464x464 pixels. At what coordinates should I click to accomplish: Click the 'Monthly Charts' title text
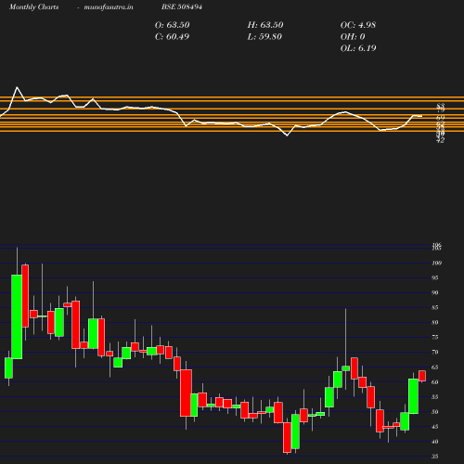point(34,6)
